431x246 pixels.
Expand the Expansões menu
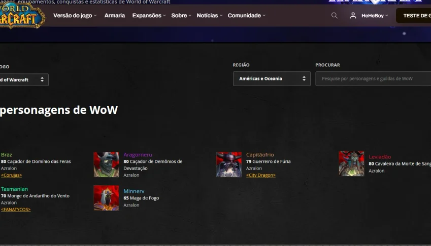149,16
